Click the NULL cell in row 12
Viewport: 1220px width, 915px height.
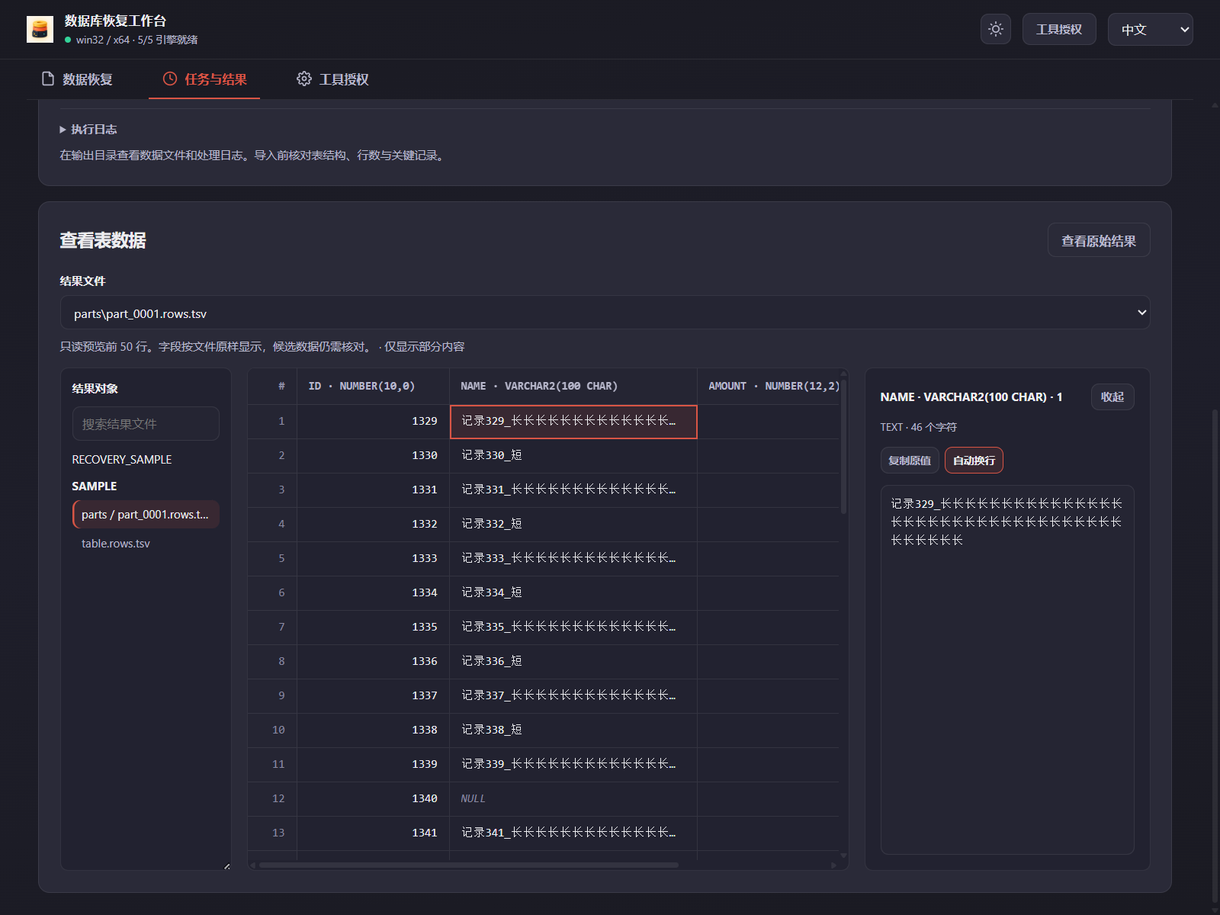tap(573, 799)
